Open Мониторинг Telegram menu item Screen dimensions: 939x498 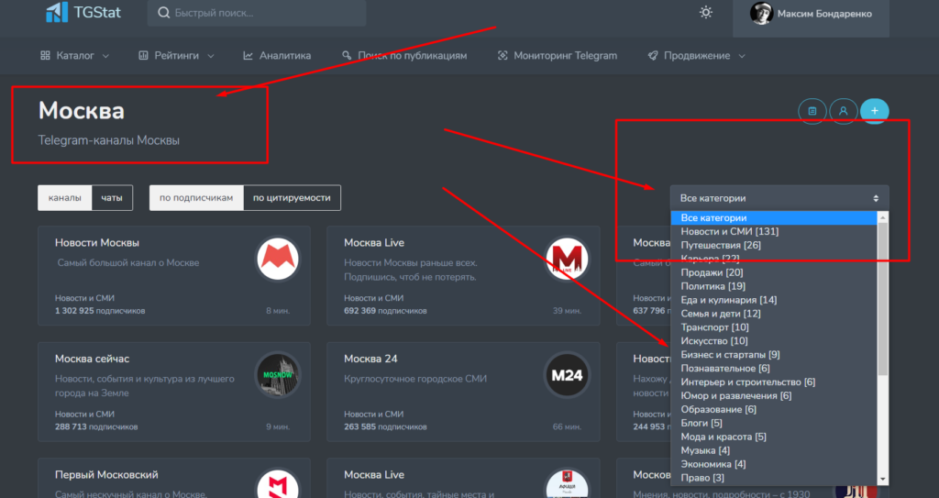coord(557,56)
